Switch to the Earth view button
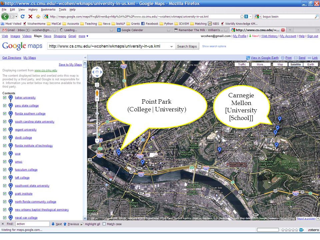 [x=310, y=64]
